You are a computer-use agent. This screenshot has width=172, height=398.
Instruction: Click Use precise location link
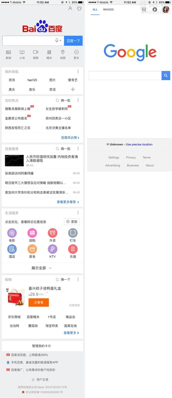(139, 144)
